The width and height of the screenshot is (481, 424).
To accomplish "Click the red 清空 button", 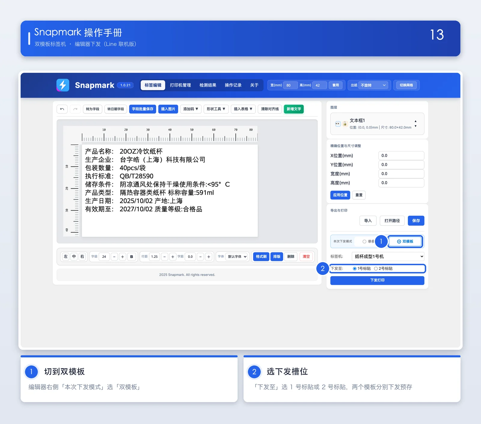I will (306, 257).
